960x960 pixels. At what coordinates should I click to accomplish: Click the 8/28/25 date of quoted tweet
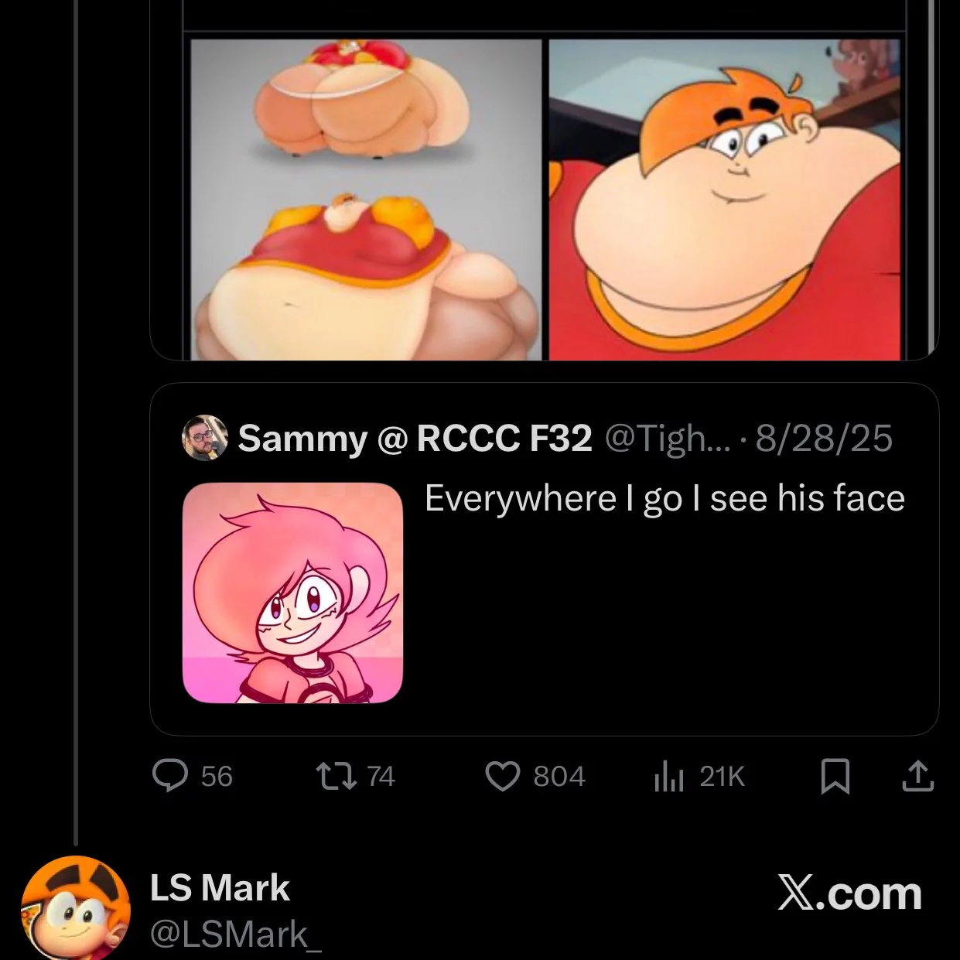click(x=824, y=438)
